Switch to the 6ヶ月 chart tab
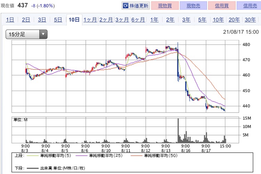 pos(138,20)
